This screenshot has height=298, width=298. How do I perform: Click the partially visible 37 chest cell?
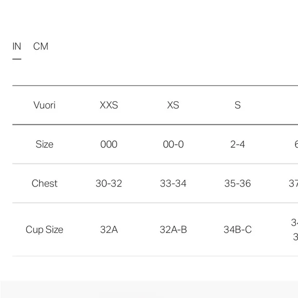(293, 183)
